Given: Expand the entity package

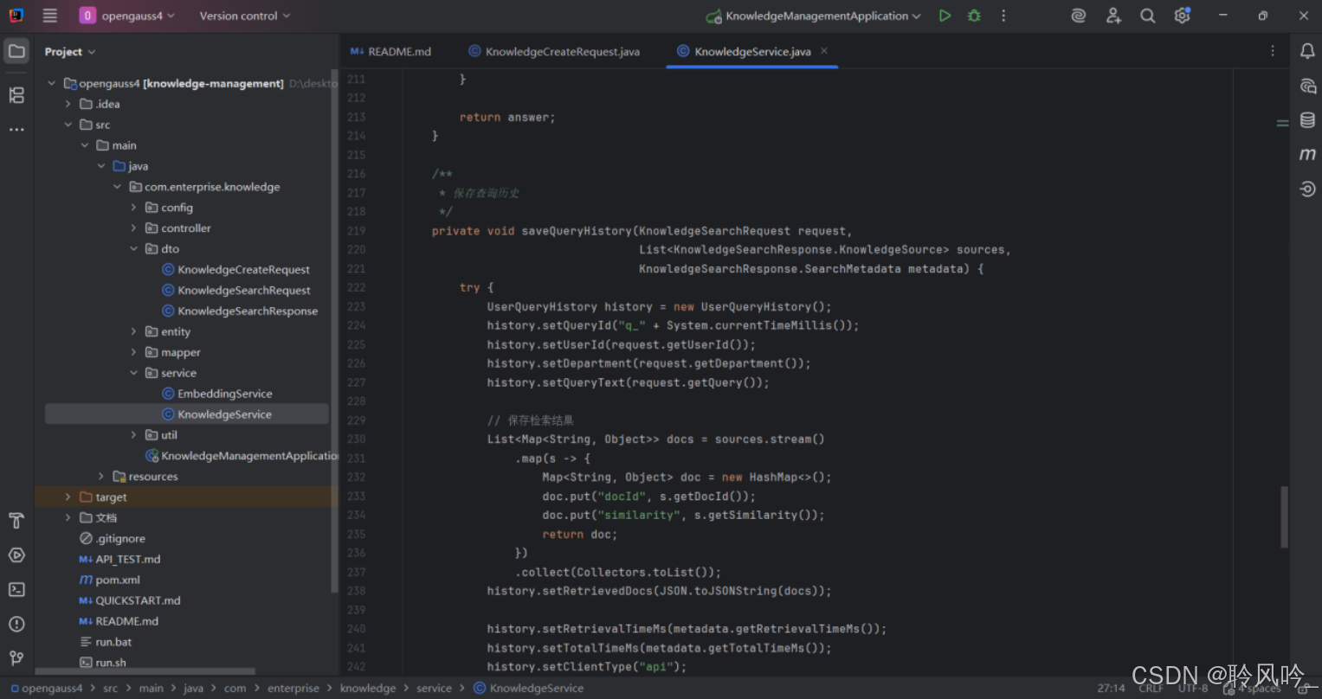Looking at the screenshot, I should point(134,331).
